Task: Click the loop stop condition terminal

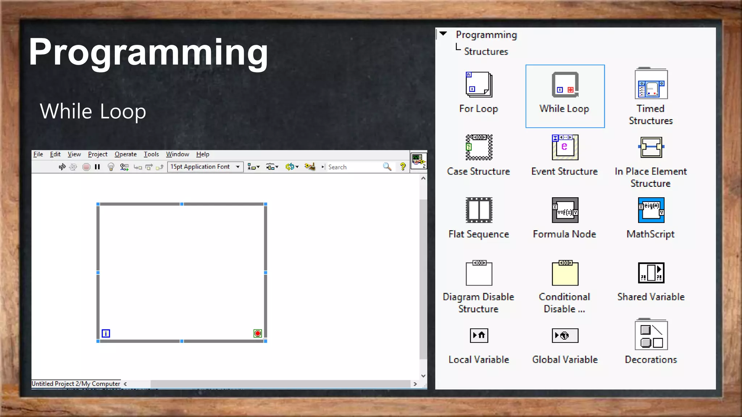Action: (x=258, y=333)
